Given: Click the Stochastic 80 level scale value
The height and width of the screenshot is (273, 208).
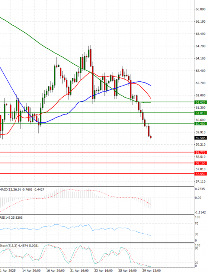Looking at the screenshot, I should pos(197,248).
